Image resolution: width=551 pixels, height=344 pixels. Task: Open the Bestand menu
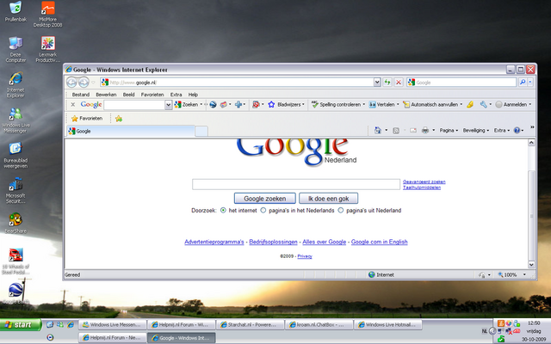pos(80,95)
